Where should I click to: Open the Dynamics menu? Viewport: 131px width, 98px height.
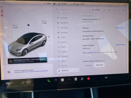(63, 23)
